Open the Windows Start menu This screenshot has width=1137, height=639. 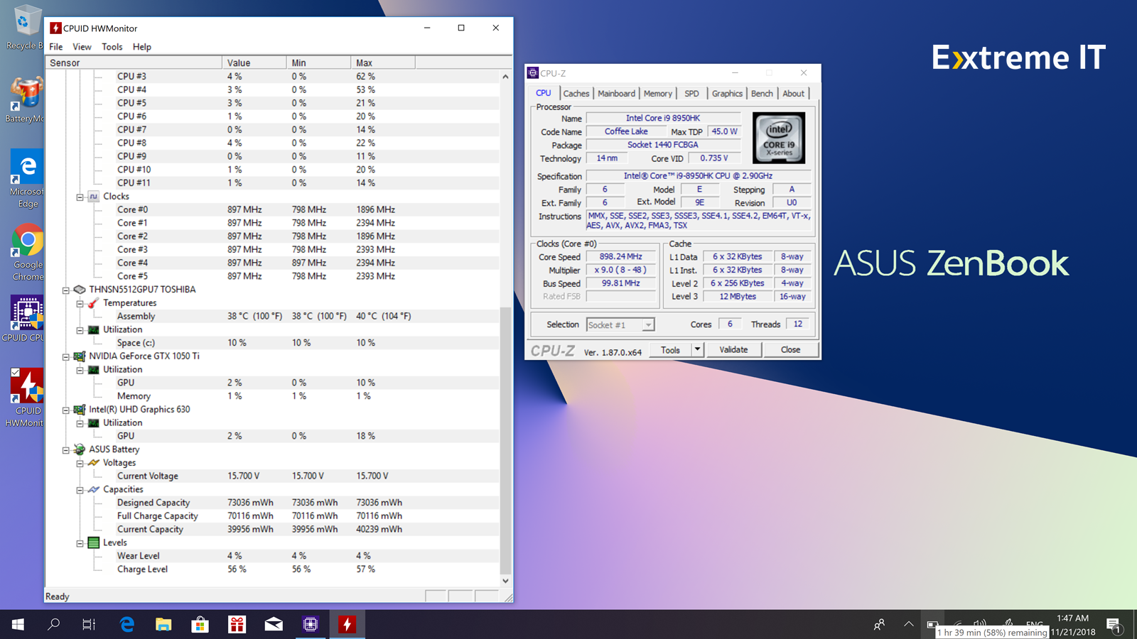(18, 624)
